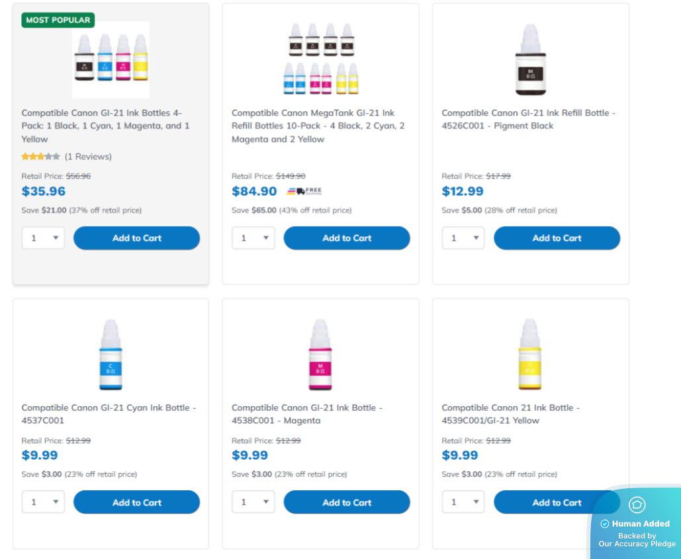Open quantity dropdown for the 4-Pack
The width and height of the screenshot is (681, 559).
[43, 238]
